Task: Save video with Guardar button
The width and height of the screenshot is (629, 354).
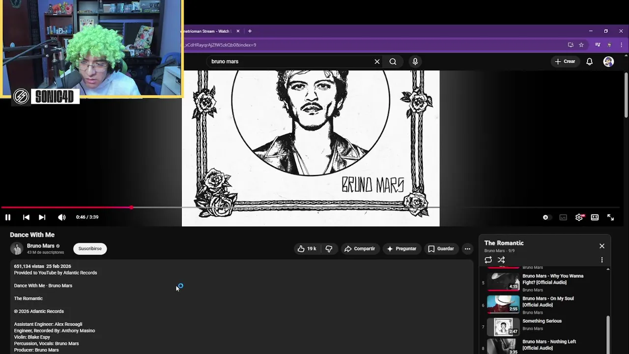Action: coord(441,249)
